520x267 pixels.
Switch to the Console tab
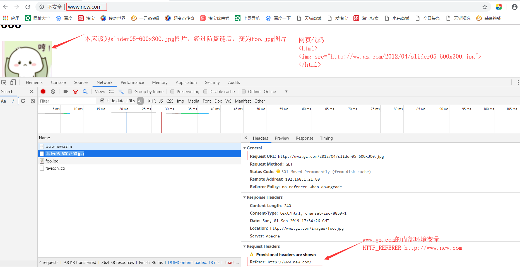click(x=58, y=82)
